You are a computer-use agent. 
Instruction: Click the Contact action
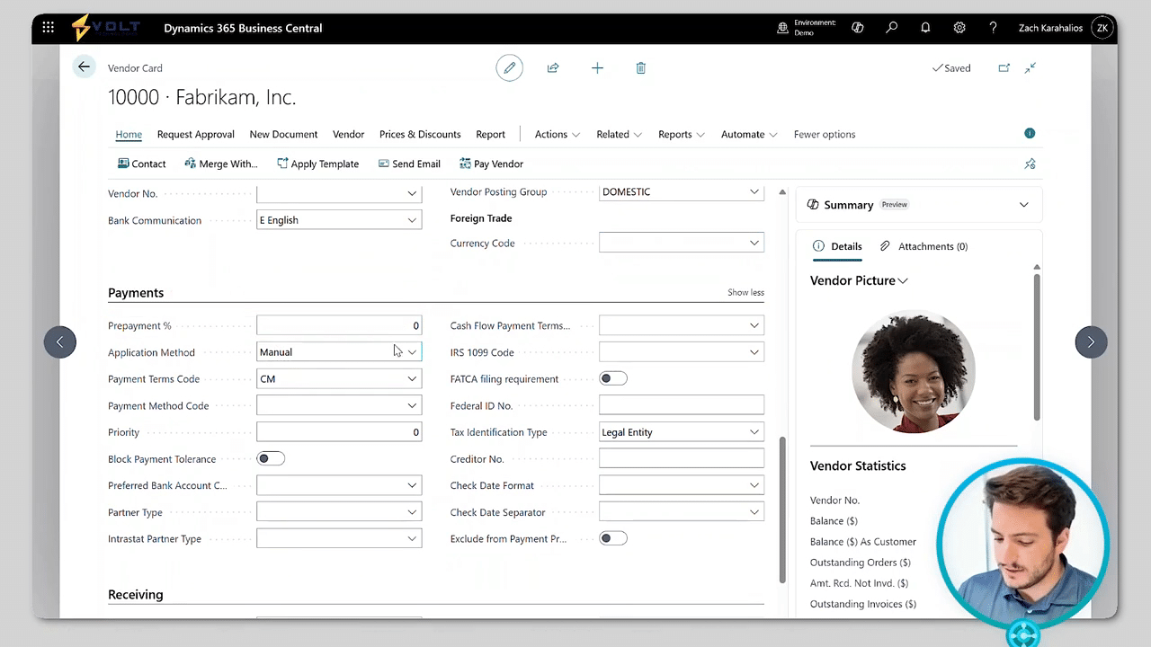pyautogui.click(x=141, y=164)
